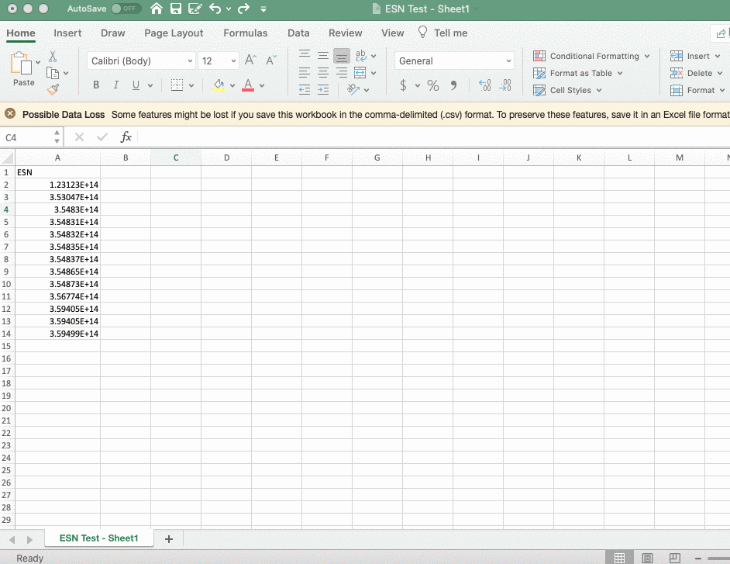730x564 pixels.
Task: Click the Redo arrow icon
Action: [243, 9]
